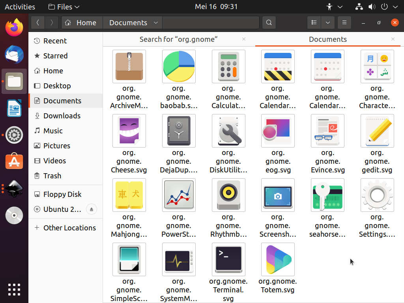Select the org.gnome.Totem.svg icon file
Viewport: 404px width, 303px height.
(278, 260)
